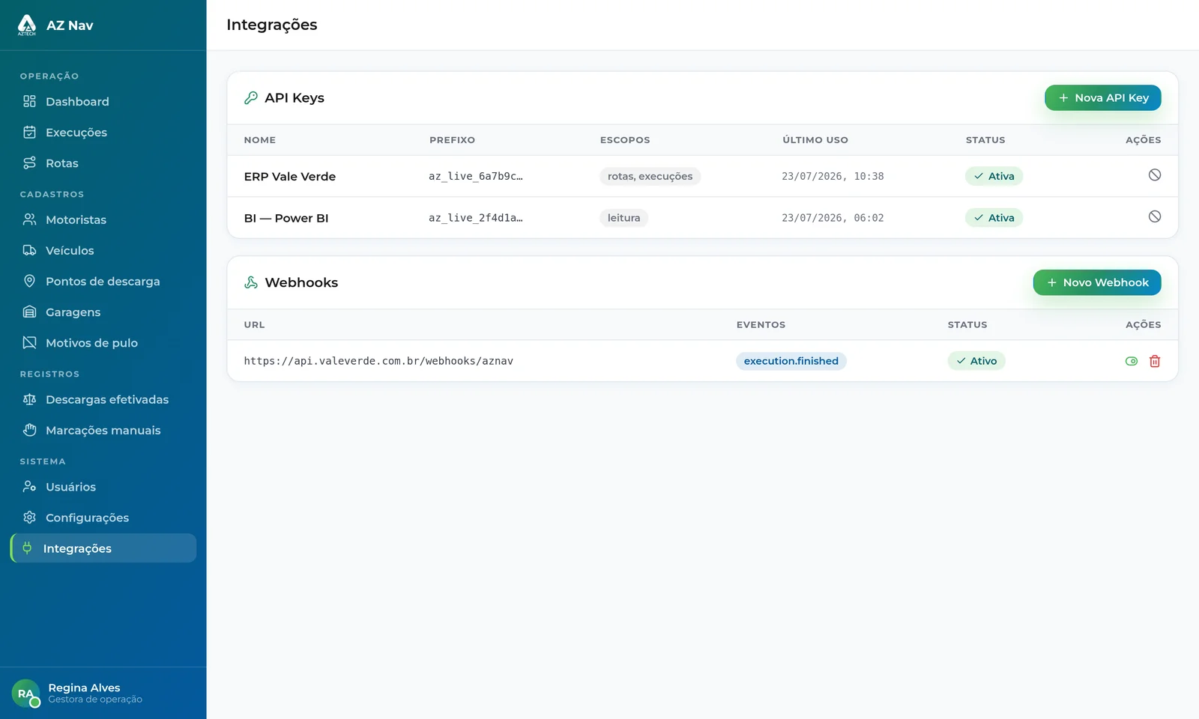1199x719 pixels.
Task: Select the active Integrações menu item
Action: click(103, 548)
